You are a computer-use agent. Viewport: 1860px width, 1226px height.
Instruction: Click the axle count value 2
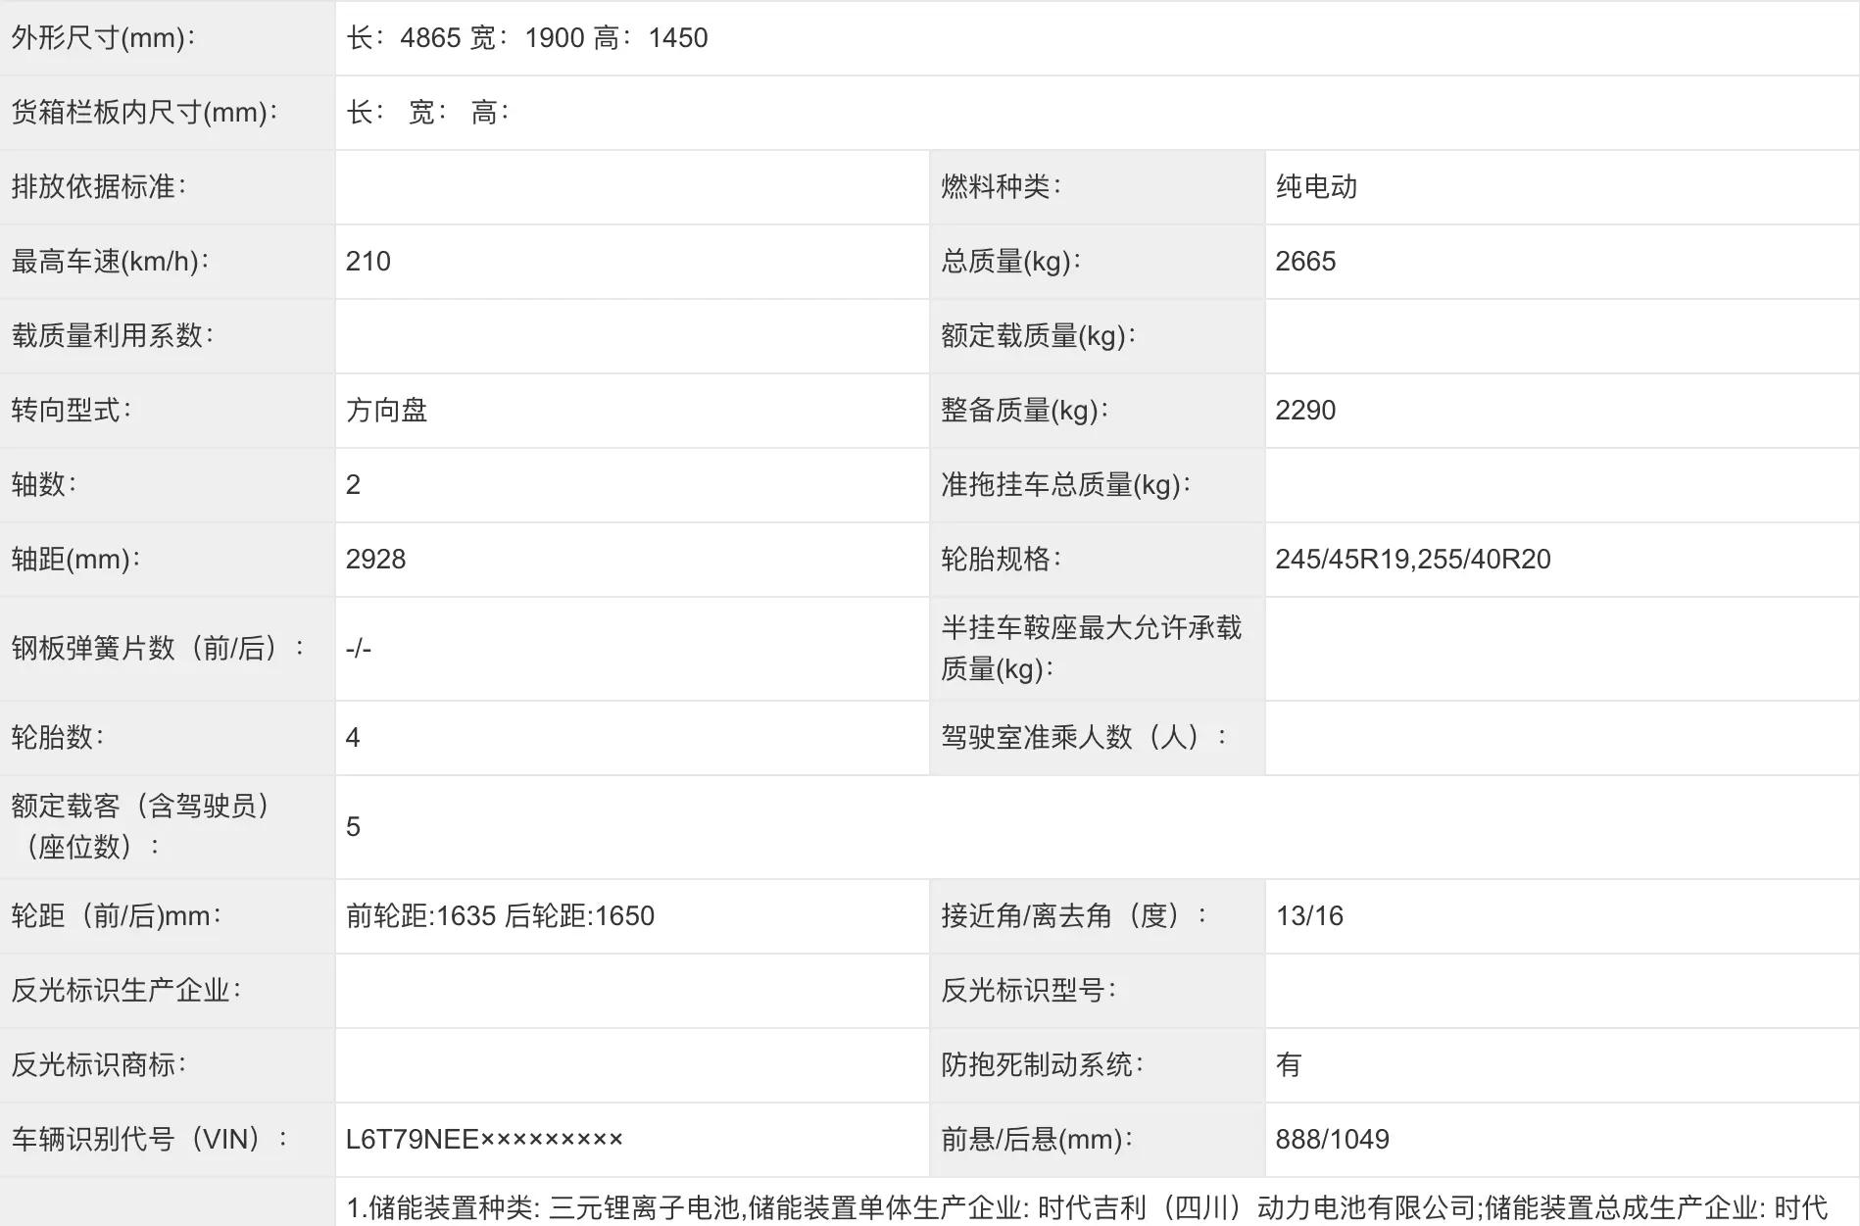(x=353, y=485)
